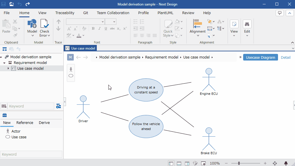Screen dimensions: 295x166
Task: Click the Trace down arrow
Action: (x=58, y=29)
